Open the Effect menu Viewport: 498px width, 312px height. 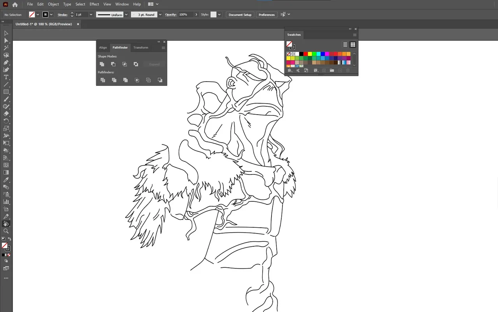[94, 4]
